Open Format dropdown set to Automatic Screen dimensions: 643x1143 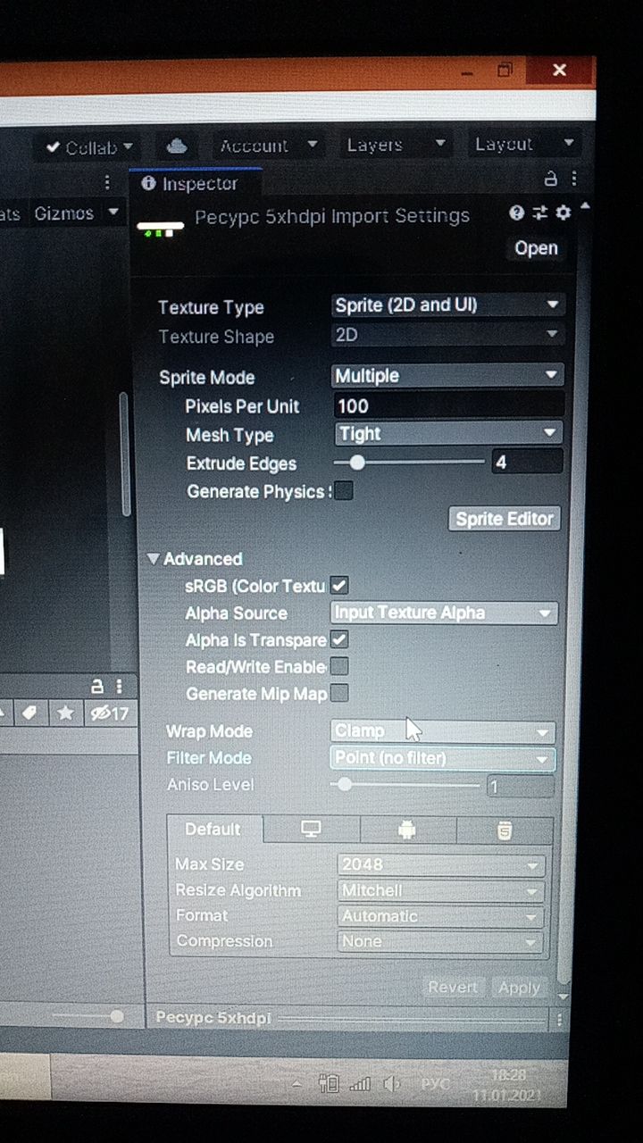click(x=441, y=916)
